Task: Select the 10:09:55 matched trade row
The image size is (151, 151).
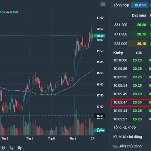Action: tap(131, 77)
